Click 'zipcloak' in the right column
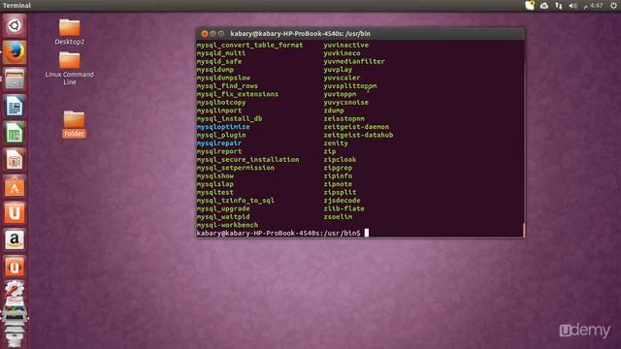This screenshot has height=349, width=621. pyautogui.click(x=340, y=159)
